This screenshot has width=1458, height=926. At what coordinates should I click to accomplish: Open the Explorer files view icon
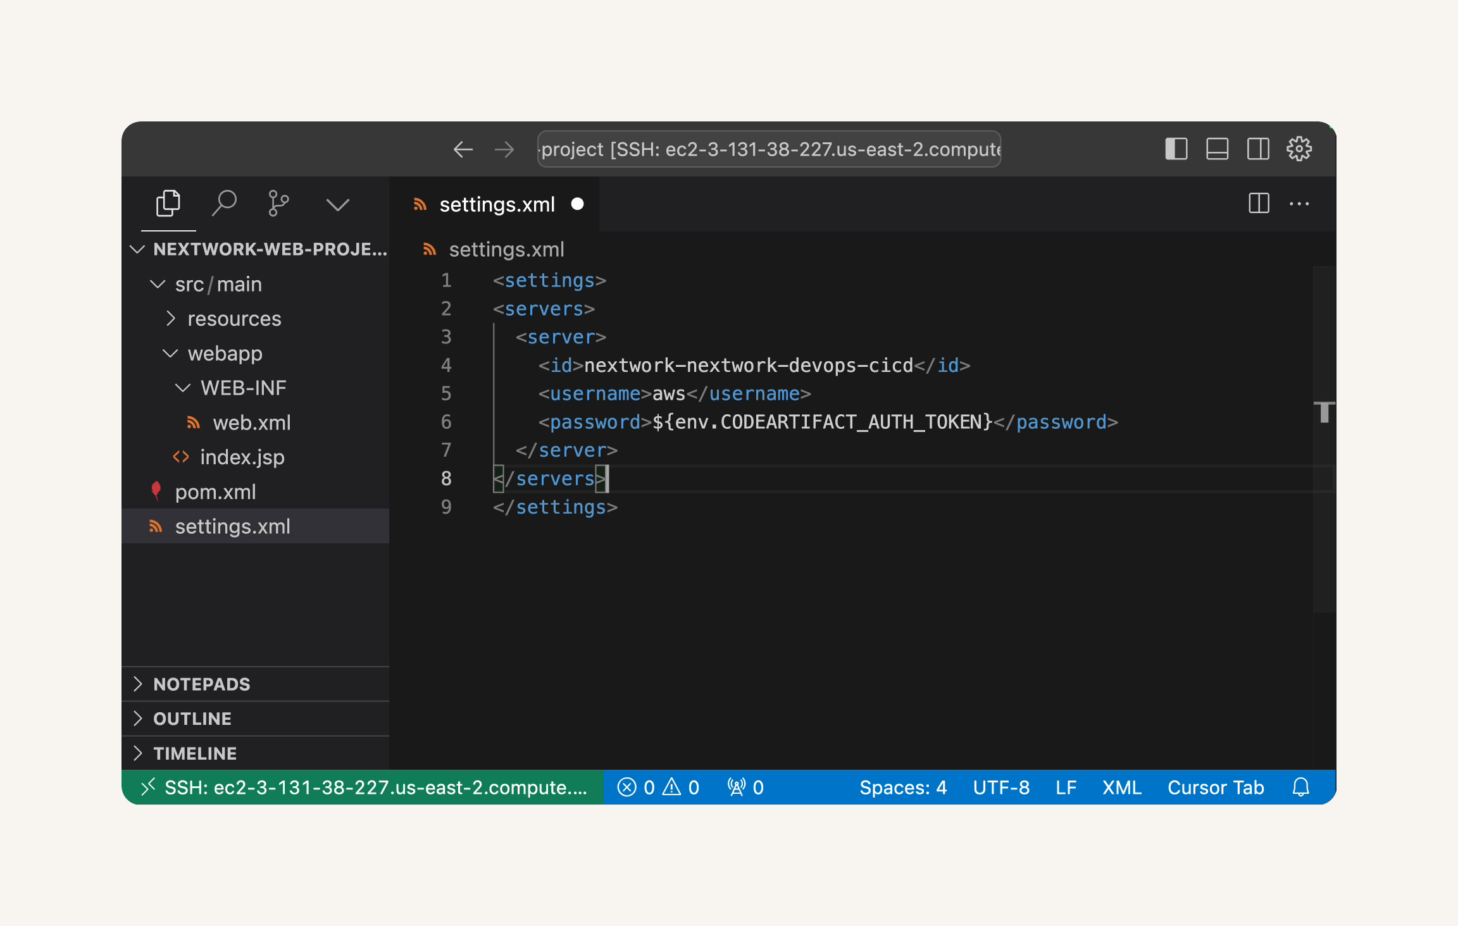[x=168, y=204]
